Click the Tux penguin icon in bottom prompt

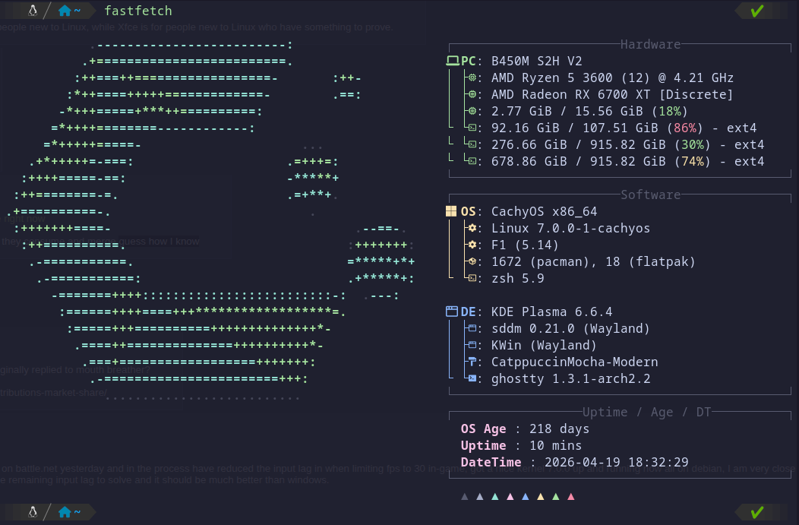33,512
